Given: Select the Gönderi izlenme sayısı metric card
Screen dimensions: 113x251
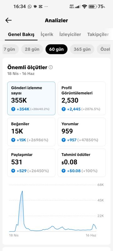Looking at the screenshot, I should coord(31,98).
